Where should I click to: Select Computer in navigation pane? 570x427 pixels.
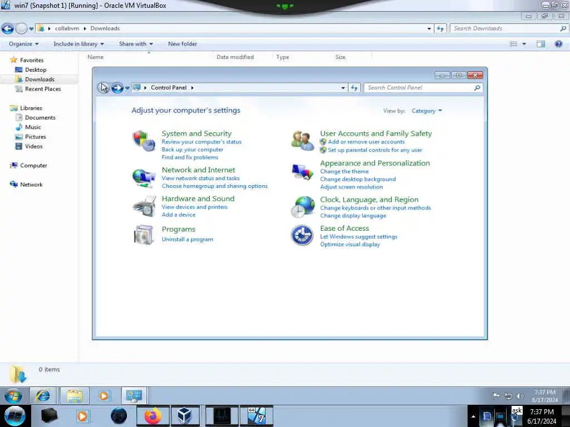click(33, 166)
